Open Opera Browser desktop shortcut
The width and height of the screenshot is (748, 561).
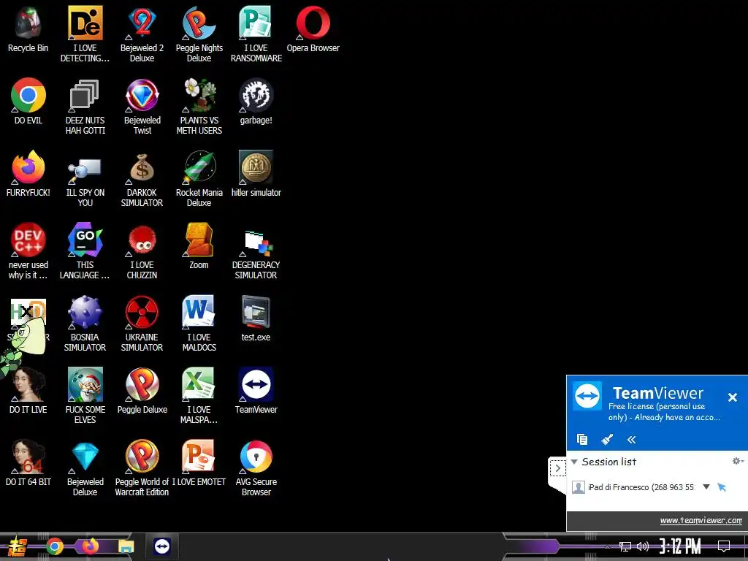coord(313,29)
